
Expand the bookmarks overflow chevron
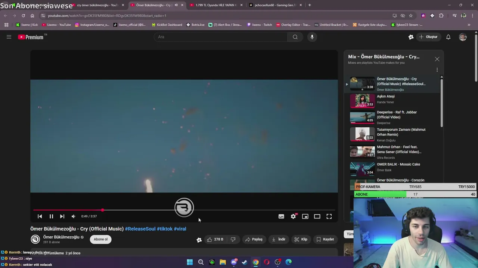469,25
